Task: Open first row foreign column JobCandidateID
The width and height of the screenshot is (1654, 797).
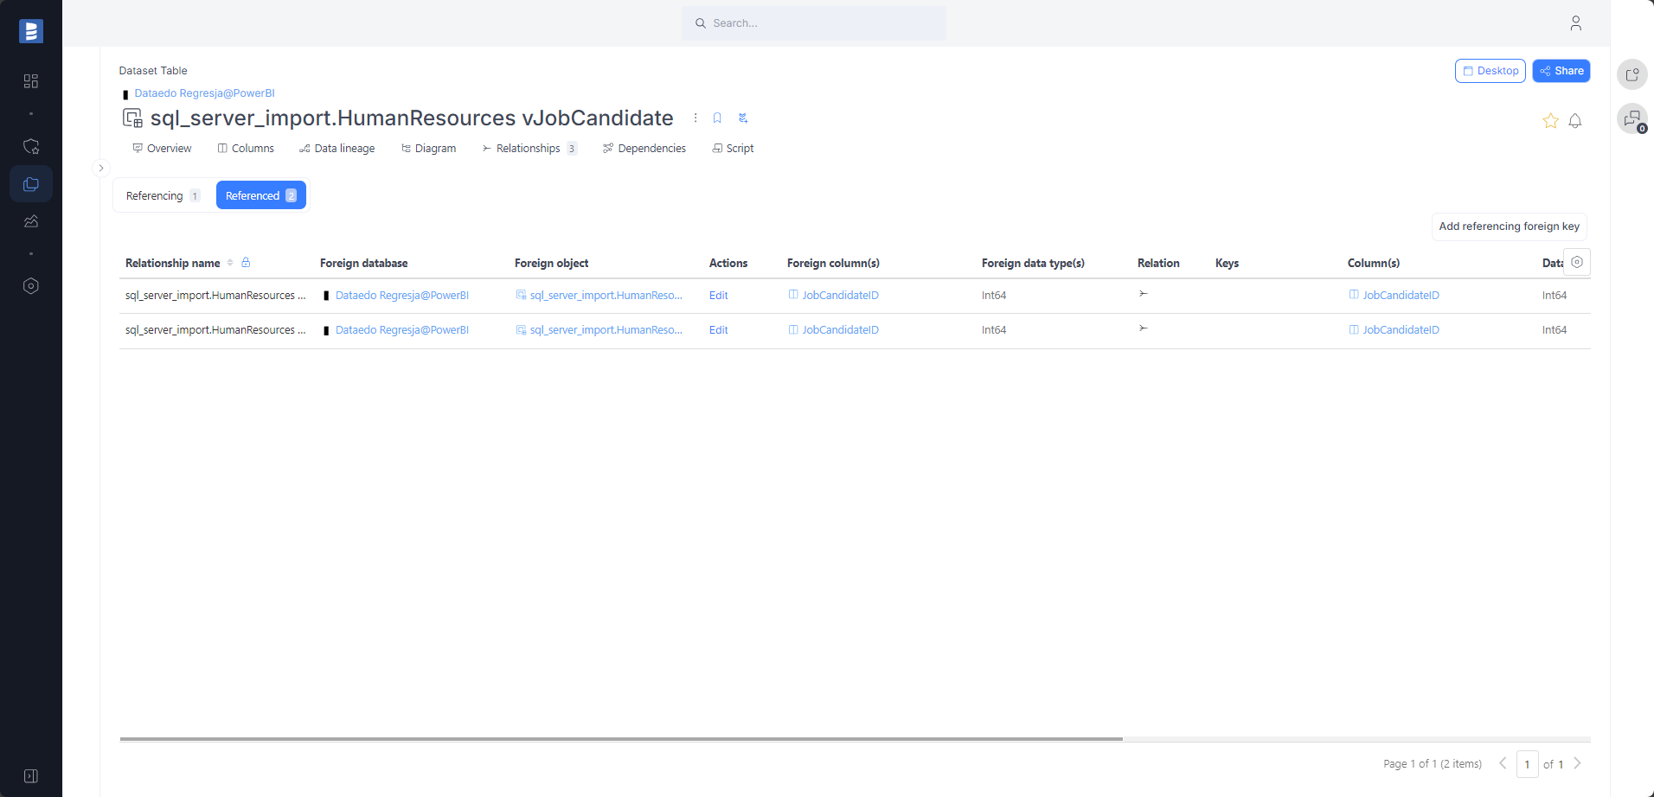Action: coord(840,296)
